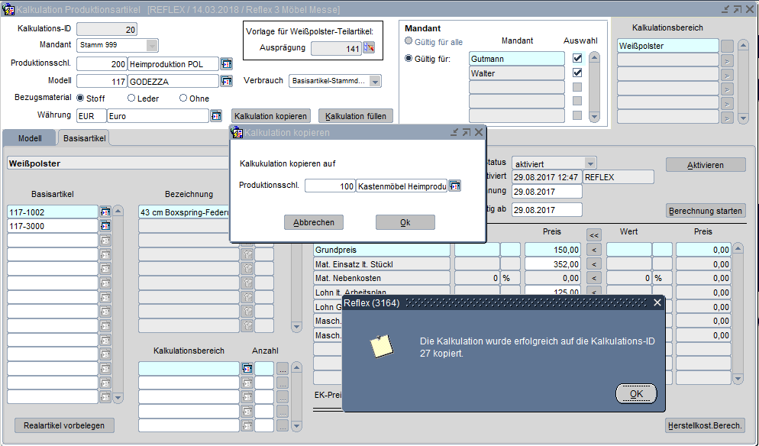Screen dimensions: 759x446
Task: Open lookup list next to Heimproduktion POL field
Action: (x=226, y=63)
